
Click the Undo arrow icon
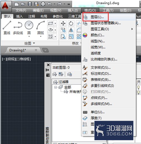point(49,4)
